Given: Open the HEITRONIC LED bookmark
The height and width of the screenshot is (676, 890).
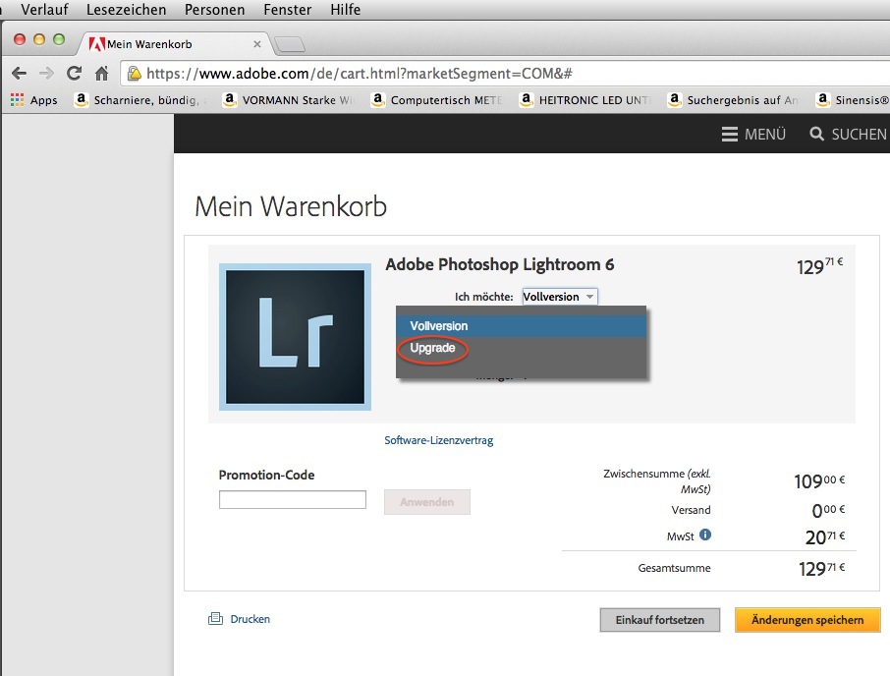Looking at the screenshot, I should click(x=584, y=100).
